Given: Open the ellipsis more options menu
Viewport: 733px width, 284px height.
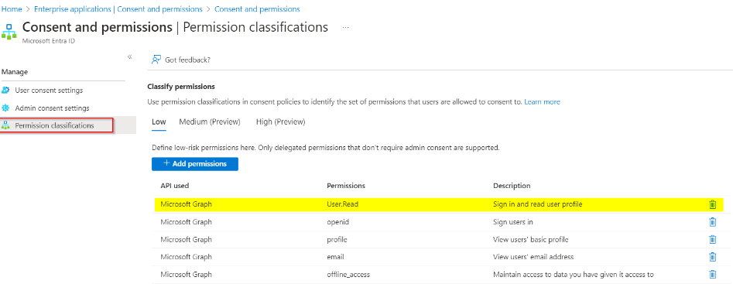Looking at the screenshot, I should click(x=345, y=28).
